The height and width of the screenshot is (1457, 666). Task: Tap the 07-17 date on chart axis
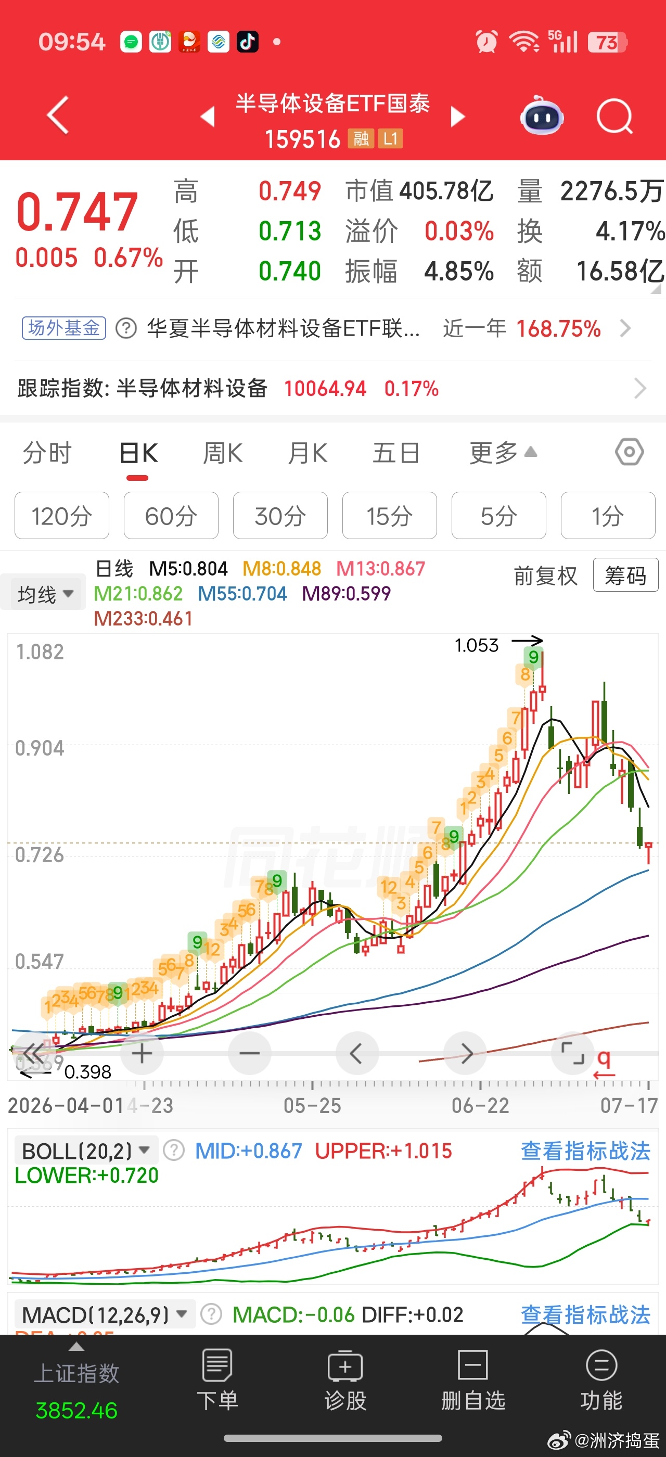click(629, 1105)
